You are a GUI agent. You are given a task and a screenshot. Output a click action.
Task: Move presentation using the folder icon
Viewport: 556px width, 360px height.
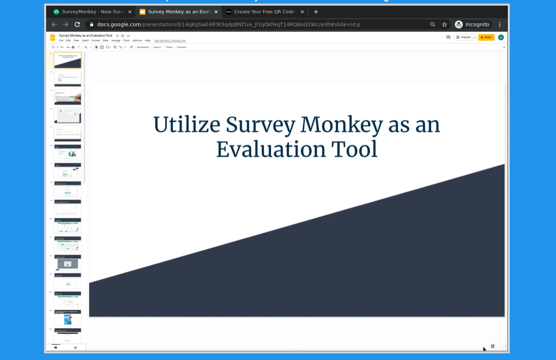(x=123, y=36)
